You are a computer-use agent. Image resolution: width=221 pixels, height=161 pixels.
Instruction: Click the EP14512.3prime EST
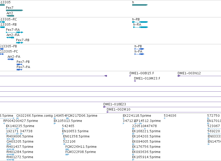[138, 123]
